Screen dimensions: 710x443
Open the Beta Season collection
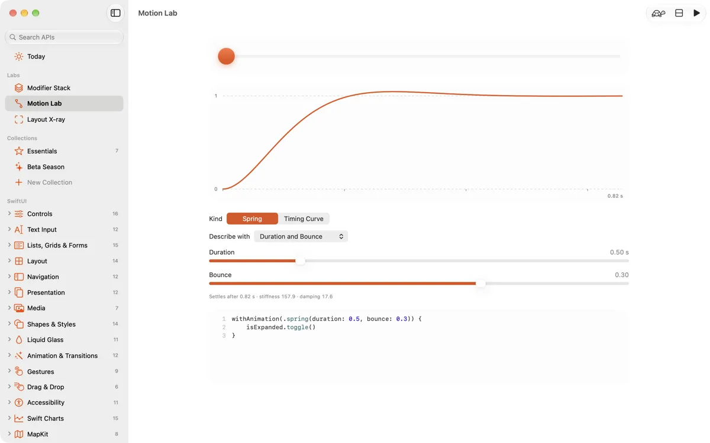[x=64, y=167]
